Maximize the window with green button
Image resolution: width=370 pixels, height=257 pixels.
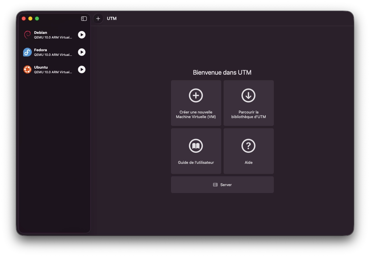point(37,19)
